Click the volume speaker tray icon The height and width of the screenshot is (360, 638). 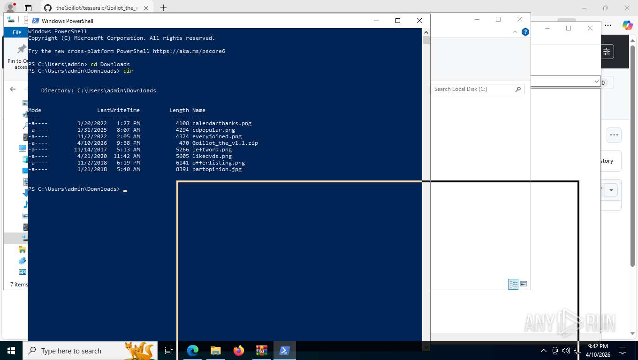point(566,351)
